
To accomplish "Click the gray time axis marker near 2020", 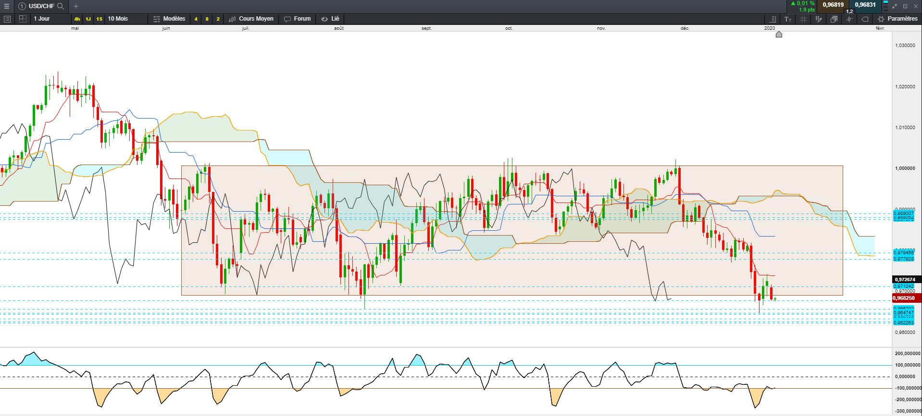I will pyautogui.click(x=779, y=34).
